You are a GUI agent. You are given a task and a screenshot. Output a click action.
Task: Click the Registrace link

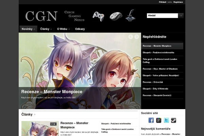tap(178, 2)
